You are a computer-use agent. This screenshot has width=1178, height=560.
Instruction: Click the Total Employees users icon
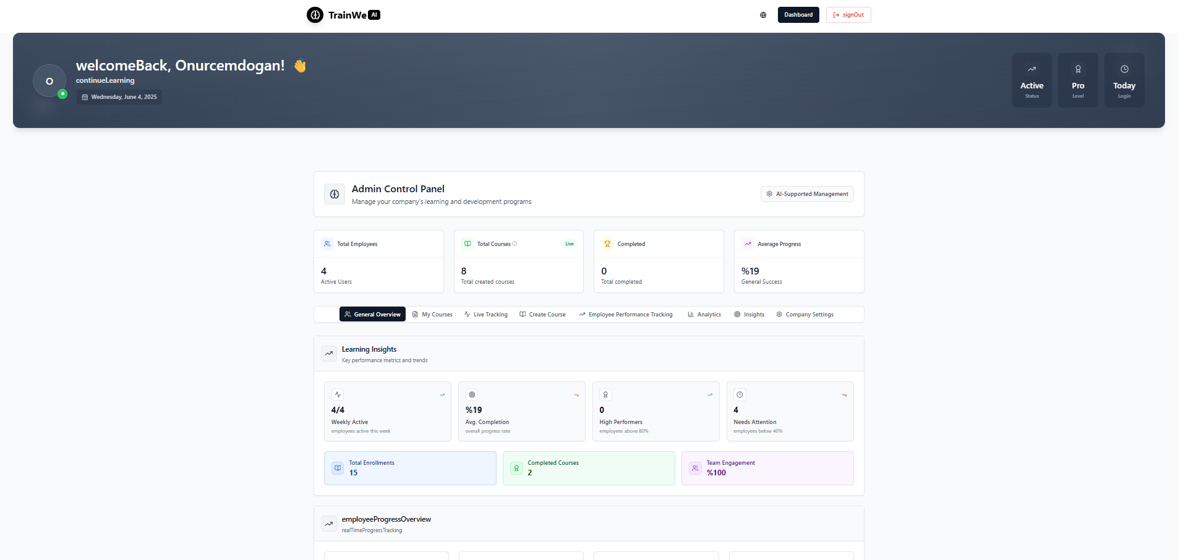click(327, 244)
